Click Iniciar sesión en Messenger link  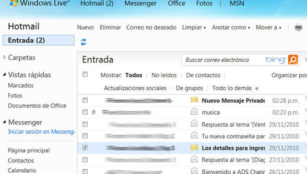pyautogui.click(x=41, y=132)
